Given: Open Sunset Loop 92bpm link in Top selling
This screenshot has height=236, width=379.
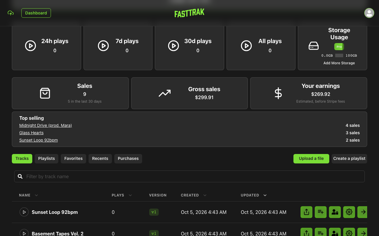Looking at the screenshot, I should click(38, 140).
